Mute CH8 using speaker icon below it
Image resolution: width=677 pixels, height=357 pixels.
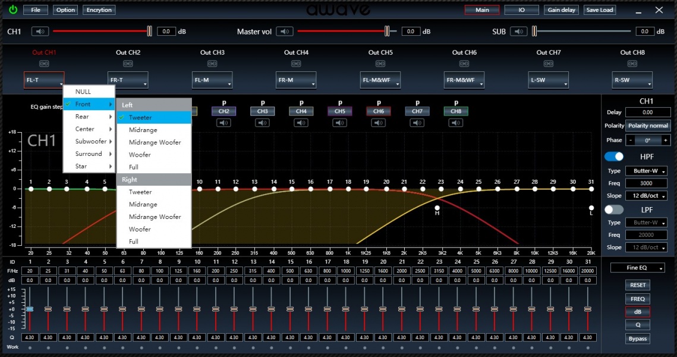tap(456, 123)
